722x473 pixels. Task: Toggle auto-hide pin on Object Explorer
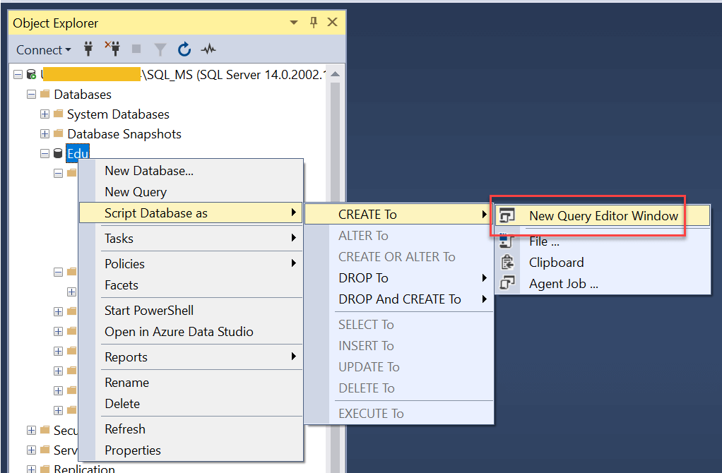point(314,23)
